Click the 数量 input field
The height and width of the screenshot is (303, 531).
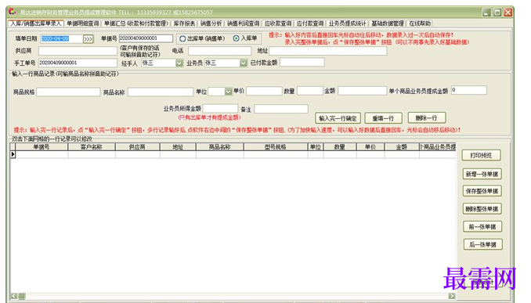310,91
